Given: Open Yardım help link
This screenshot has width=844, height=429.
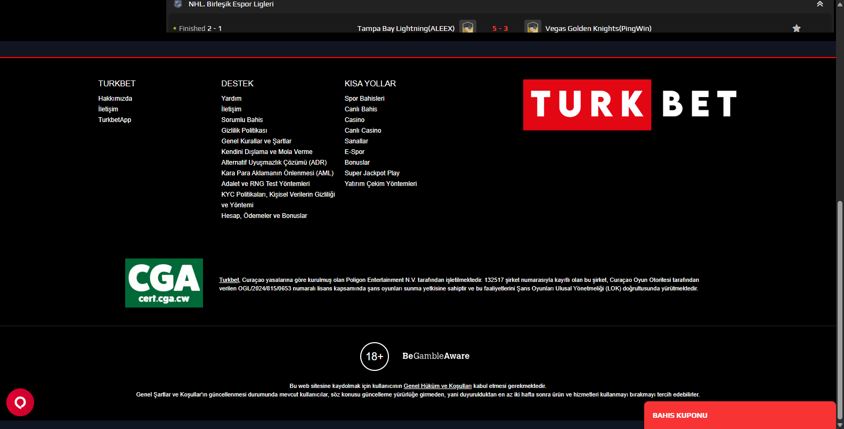Looking at the screenshot, I should click(231, 99).
